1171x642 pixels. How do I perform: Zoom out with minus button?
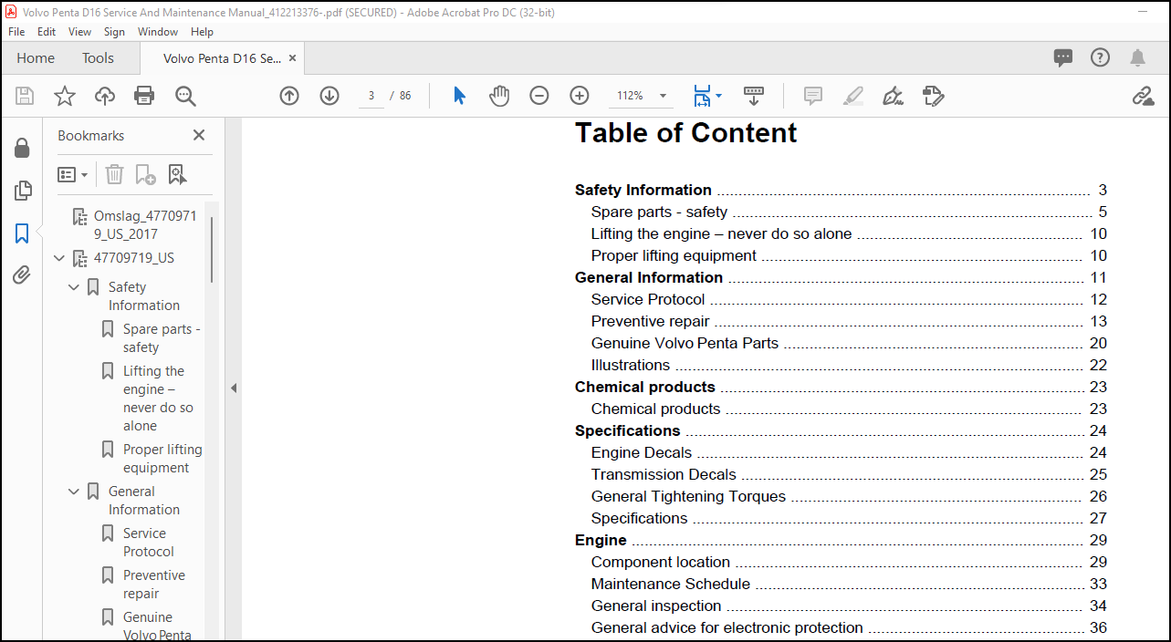coord(539,96)
